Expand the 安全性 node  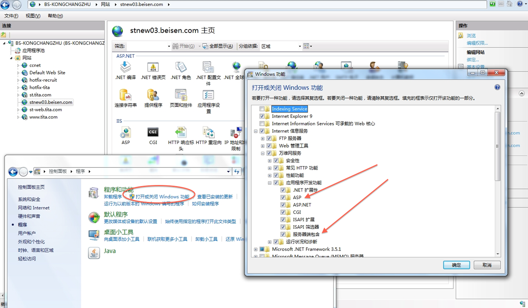(x=270, y=160)
